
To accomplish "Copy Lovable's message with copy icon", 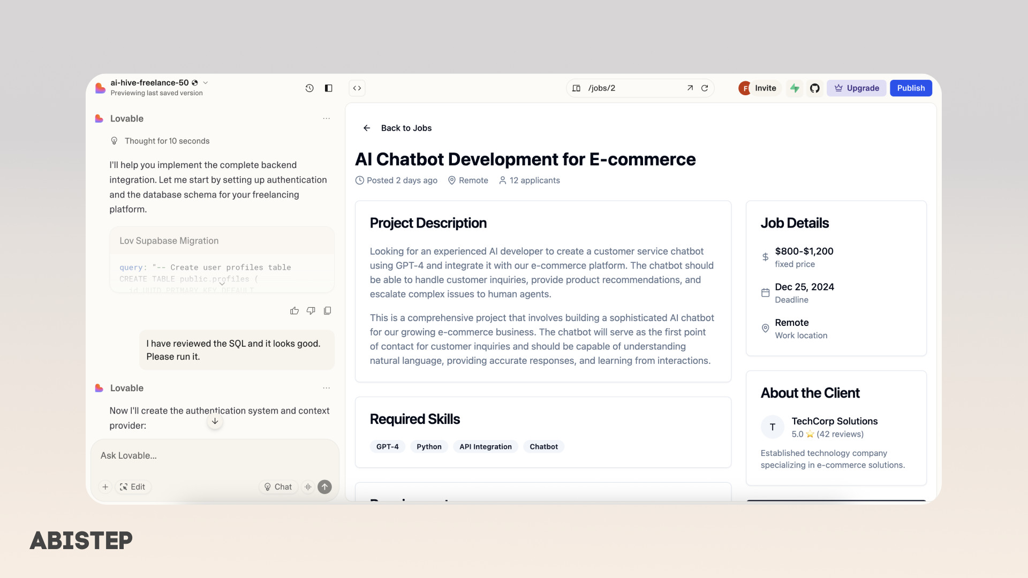I will click(x=328, y=311).
